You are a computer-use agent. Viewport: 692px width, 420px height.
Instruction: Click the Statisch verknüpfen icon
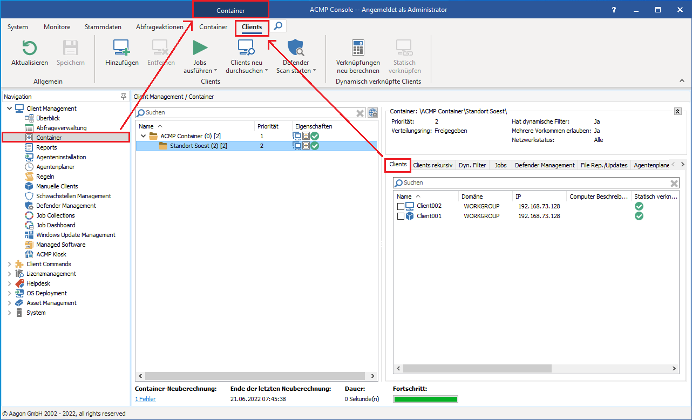404,48
